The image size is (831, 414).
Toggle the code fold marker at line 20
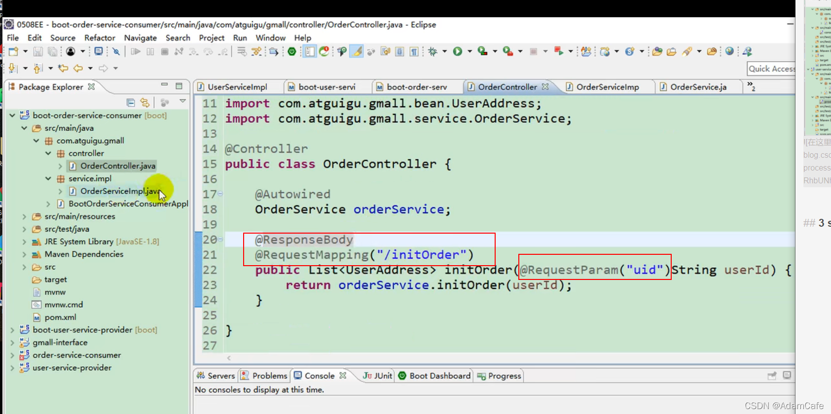(x=220, y=239)
